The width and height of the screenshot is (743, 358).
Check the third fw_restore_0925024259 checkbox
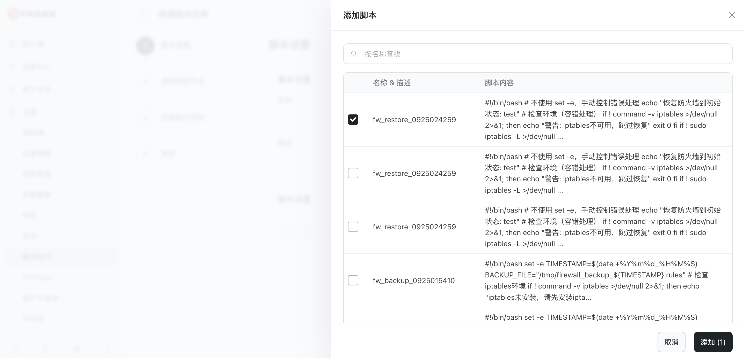353,227
